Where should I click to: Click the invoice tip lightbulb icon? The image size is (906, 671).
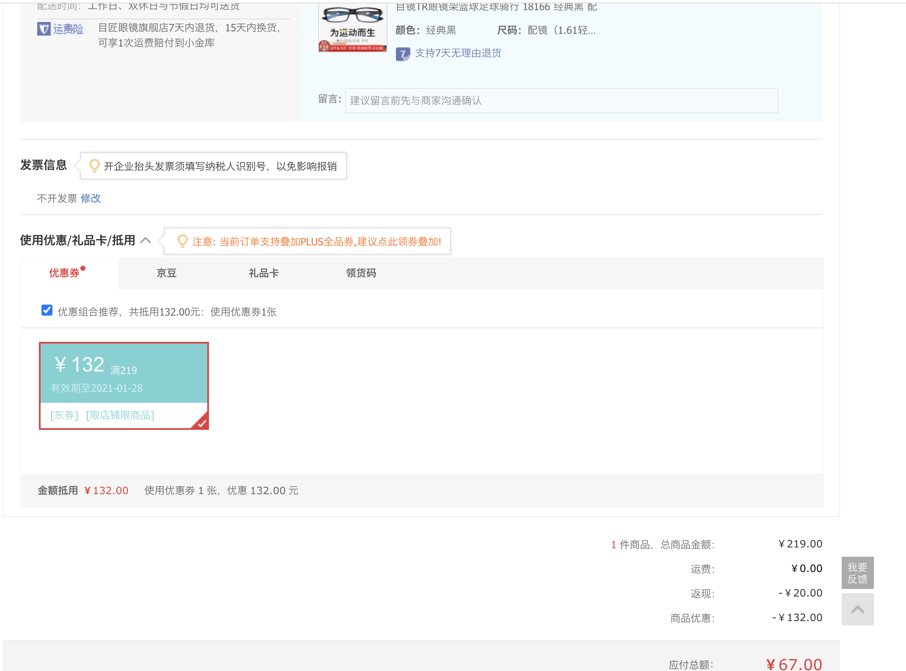coord(95,165)
